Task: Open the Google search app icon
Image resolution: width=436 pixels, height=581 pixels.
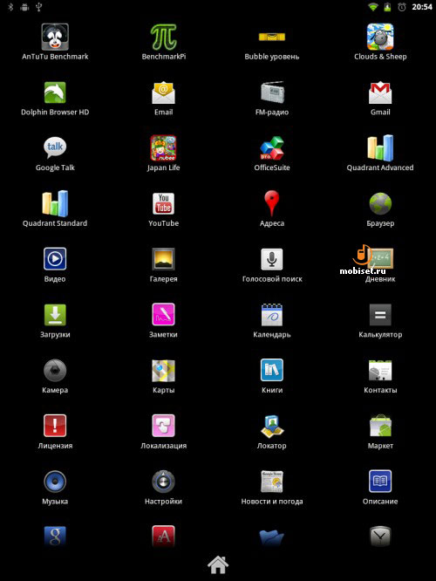Action: (x=55, y=537)
